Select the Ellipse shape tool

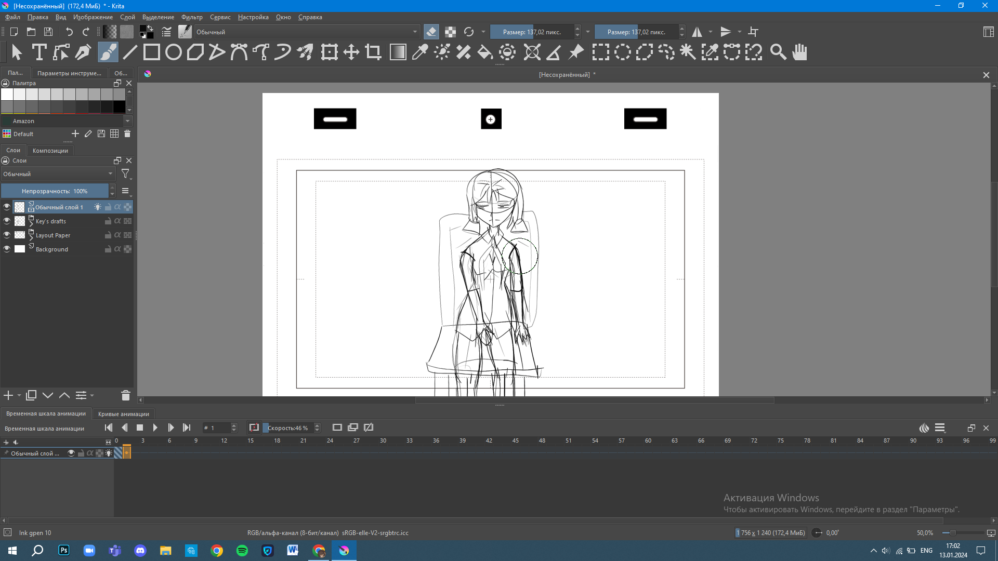point(174,52)
